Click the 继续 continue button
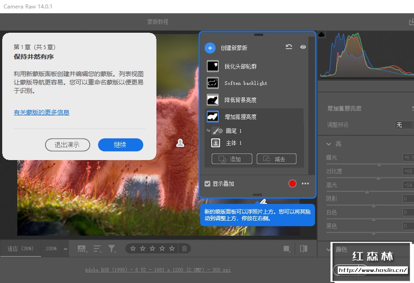Screen dimensions: 414x283 click(x=120, y=145)
